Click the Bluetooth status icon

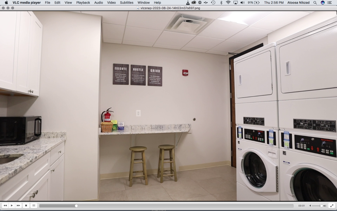click(221, 2)
